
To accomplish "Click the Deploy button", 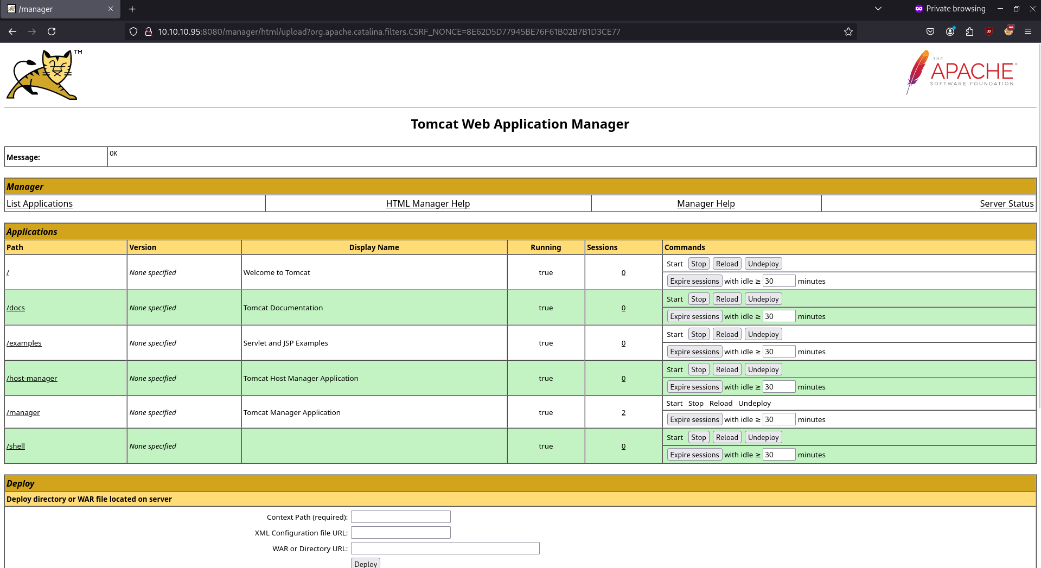I will tap(366, 564).
